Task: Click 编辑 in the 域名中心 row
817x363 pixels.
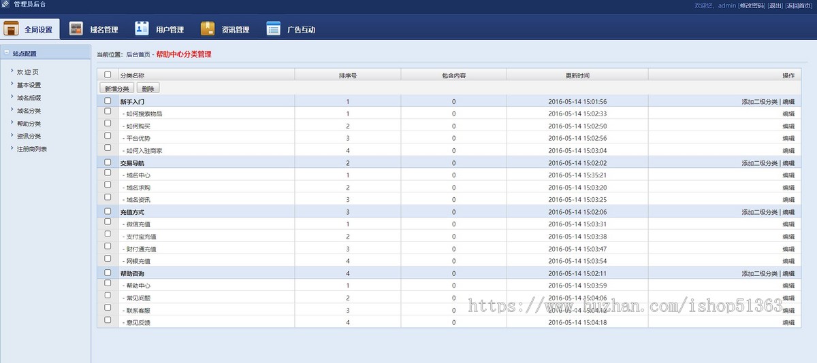Action: pyautogui.click(x=788, y=175)
